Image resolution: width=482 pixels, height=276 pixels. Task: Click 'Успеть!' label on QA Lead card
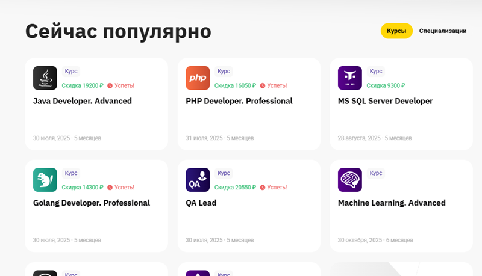coord(277,188)
